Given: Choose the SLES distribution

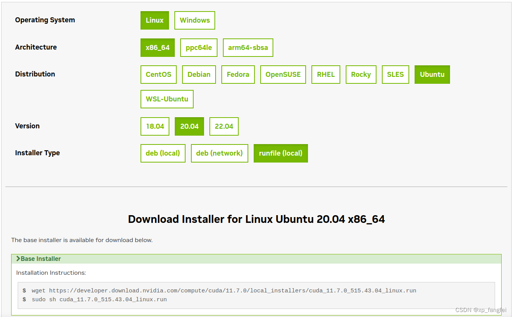Looking at the screenshot, I should pyautogui.click(x=395, y=74).
